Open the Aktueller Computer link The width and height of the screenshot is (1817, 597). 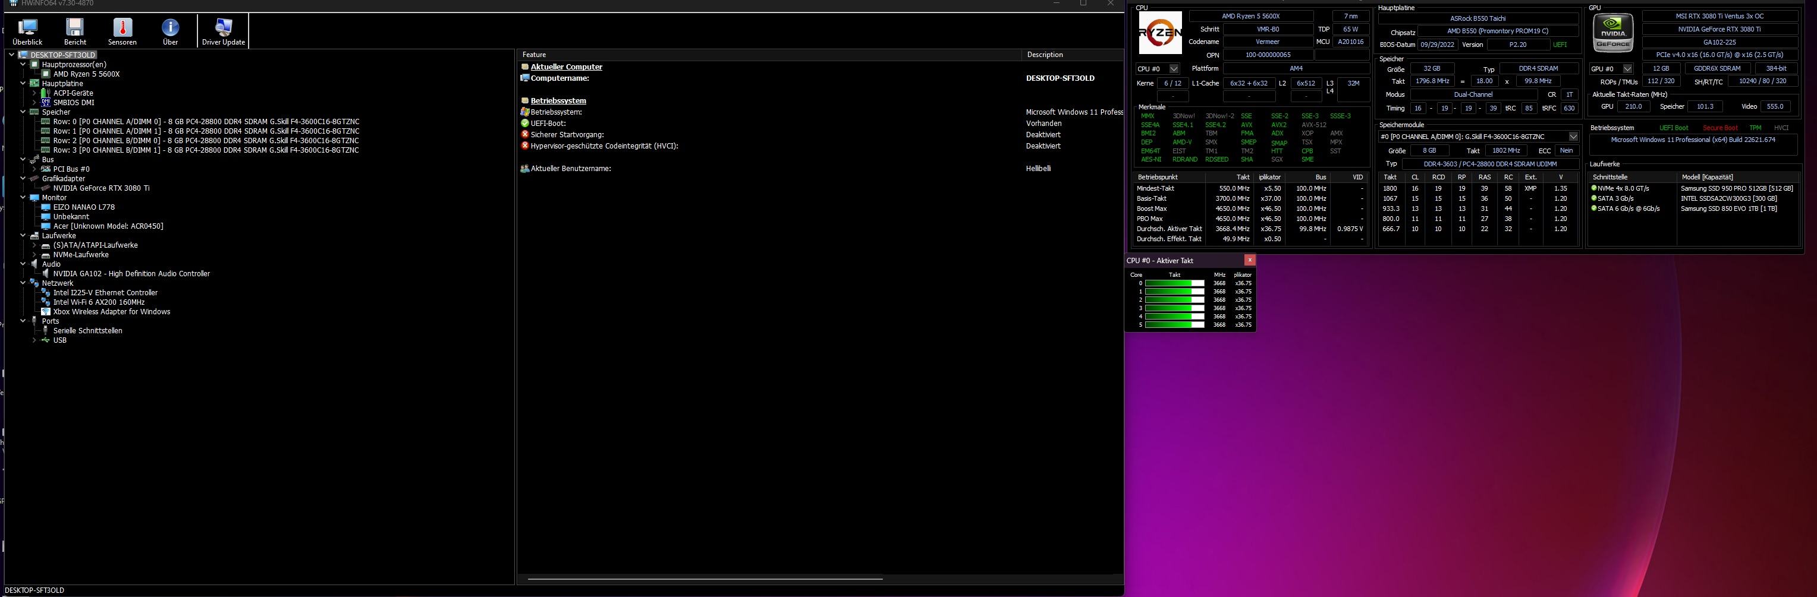(567, 67)
